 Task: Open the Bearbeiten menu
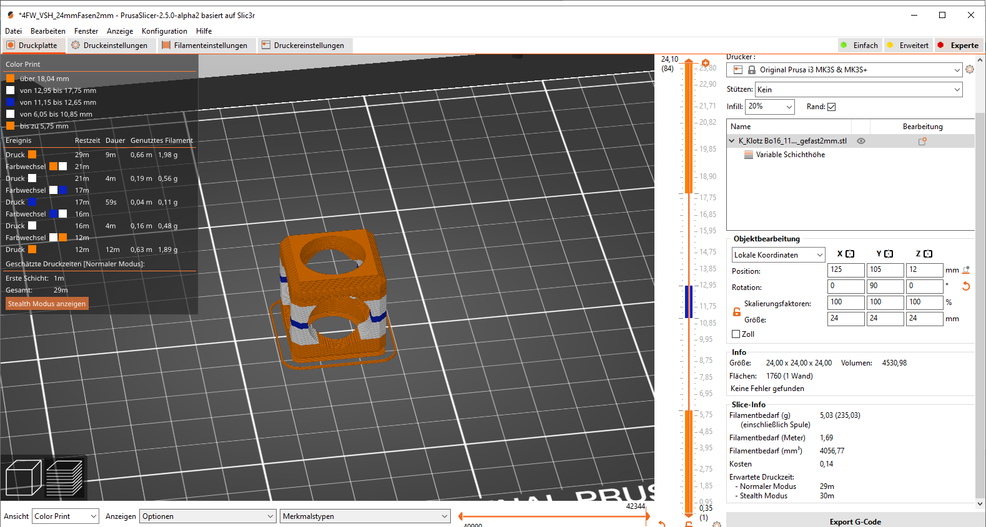[48, 31]
